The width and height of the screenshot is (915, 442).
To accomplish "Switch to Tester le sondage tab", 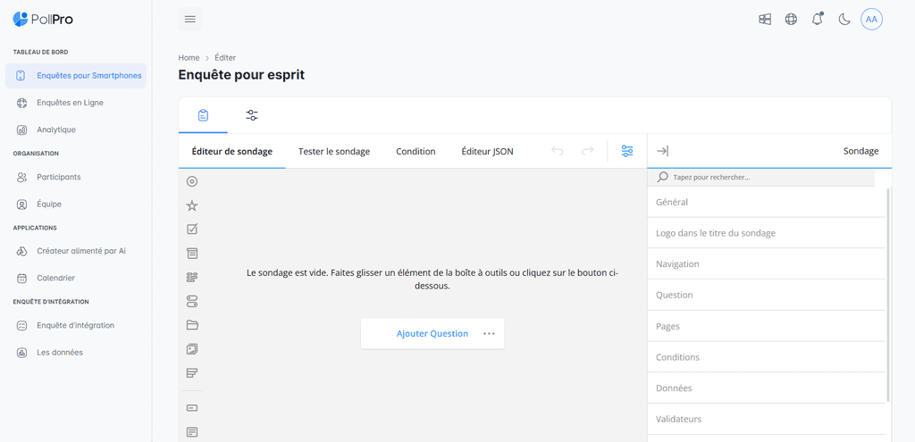I will [334, 152].
